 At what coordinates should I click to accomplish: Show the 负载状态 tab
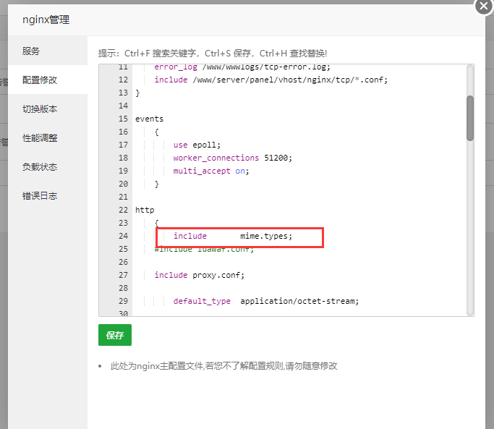click(48, 166)
